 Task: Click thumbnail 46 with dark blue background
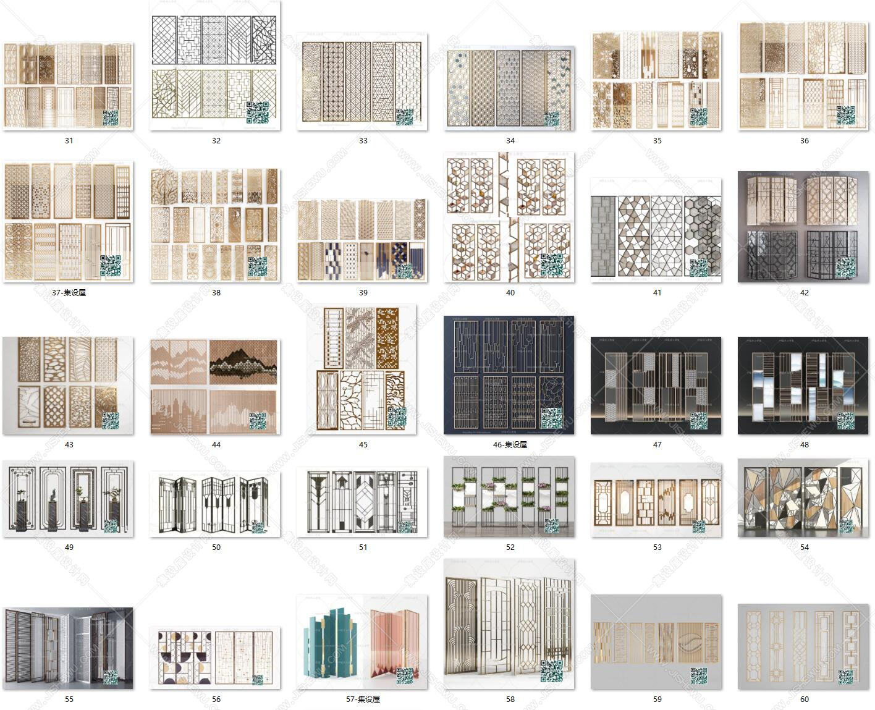click(510, 375)
